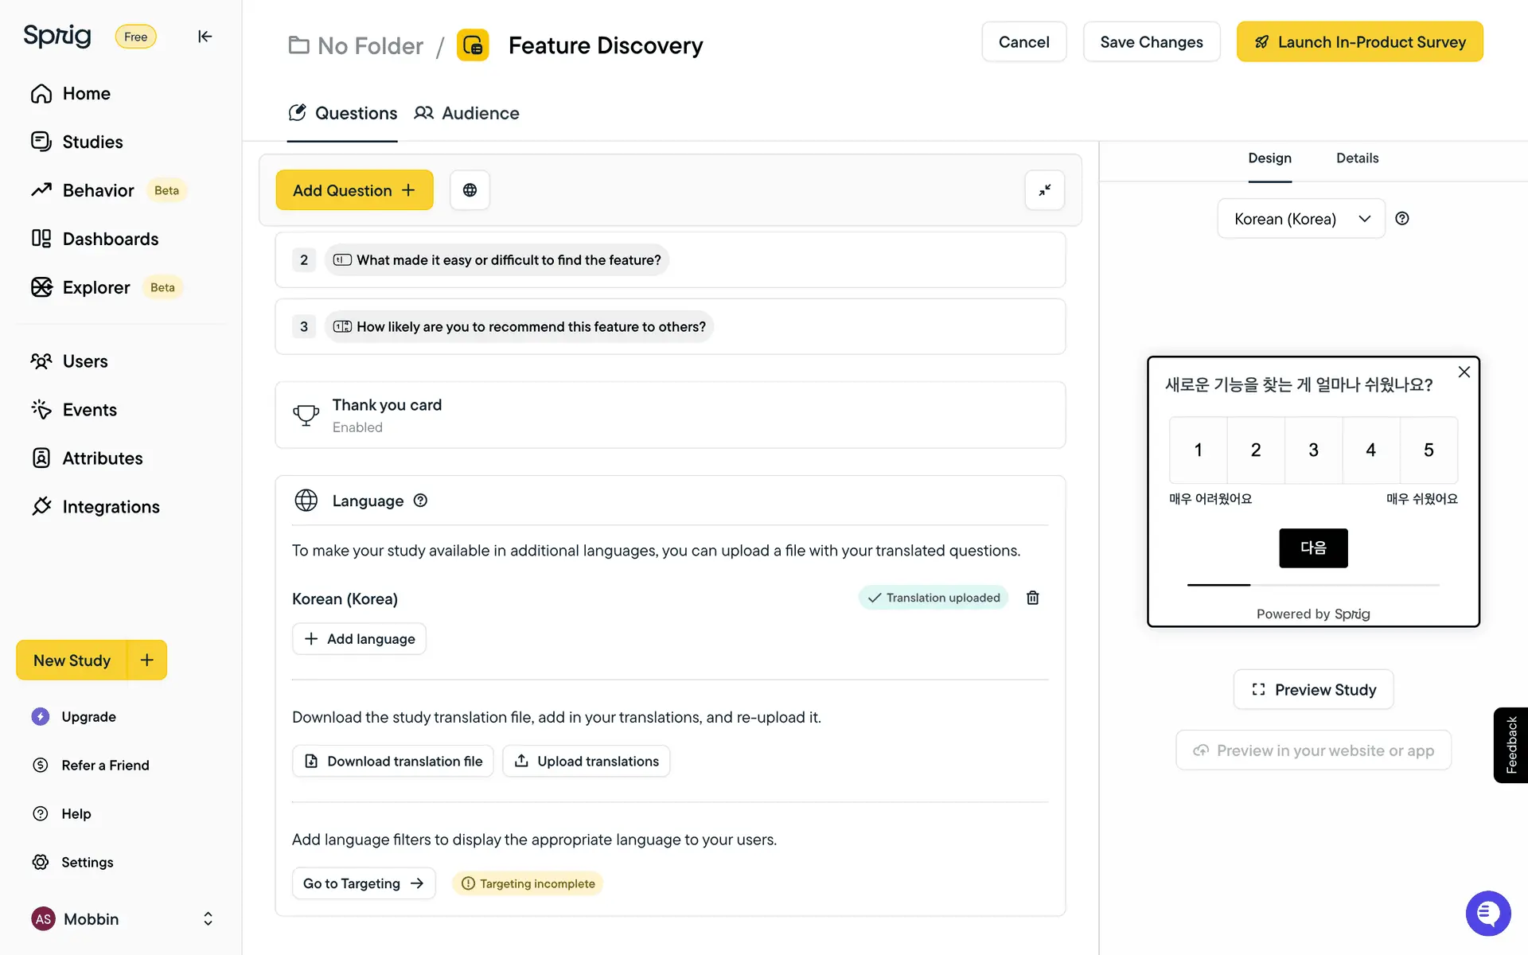
Task: Choose rating 5 in the preview scale
Action: click(x=1429, y=450)
